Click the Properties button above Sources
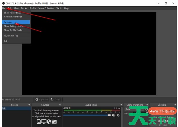This screenshot has width=178, height=127. [41, 100]
